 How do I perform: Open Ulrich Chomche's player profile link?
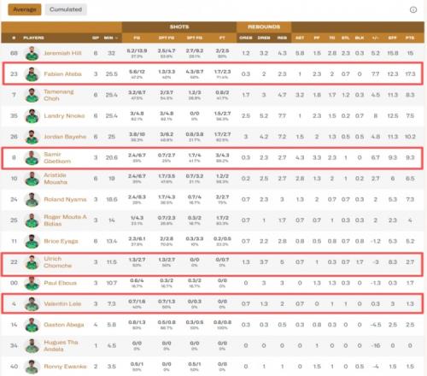click(57, 262)
